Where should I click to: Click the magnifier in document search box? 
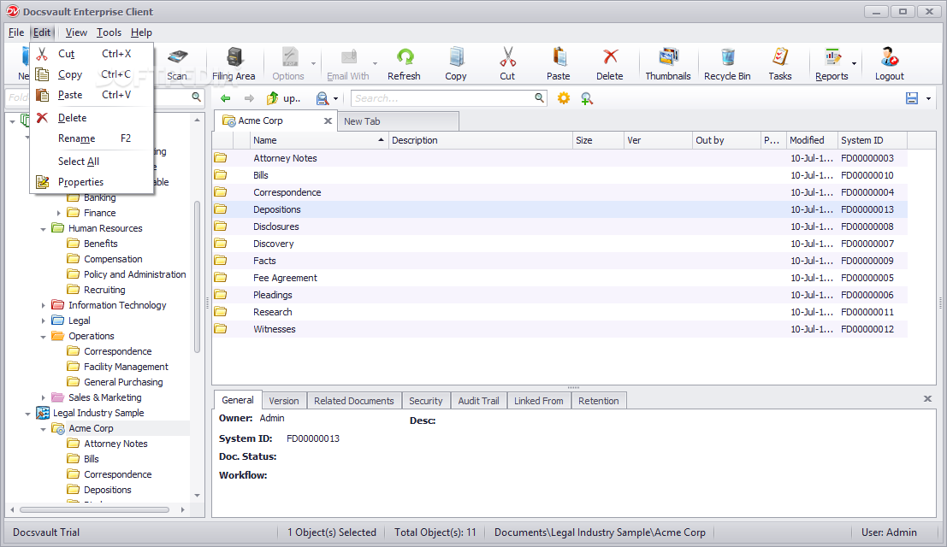click(x=539, y=97)
